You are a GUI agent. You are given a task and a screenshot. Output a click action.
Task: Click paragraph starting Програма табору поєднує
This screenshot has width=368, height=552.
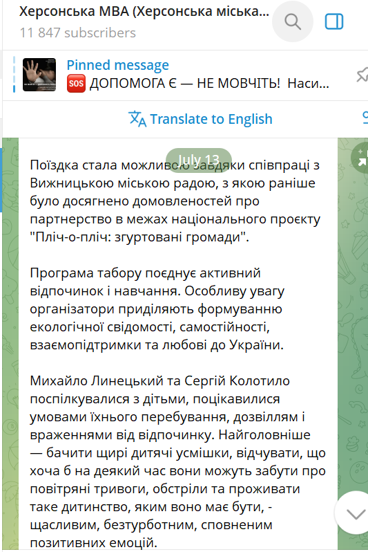pos(157,309)
